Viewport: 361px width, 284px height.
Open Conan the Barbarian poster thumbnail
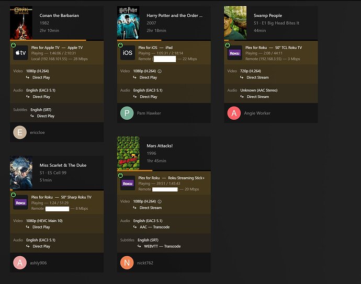(21, 23)
